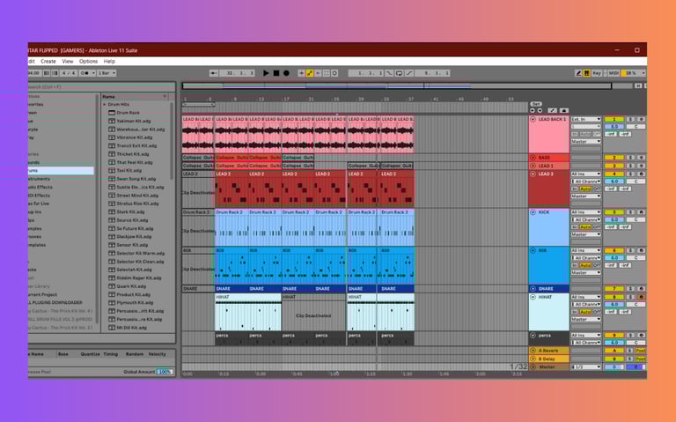This screenshot has width=676, height=422.
Task: Click the browser search field
Action: pos(101,86)
